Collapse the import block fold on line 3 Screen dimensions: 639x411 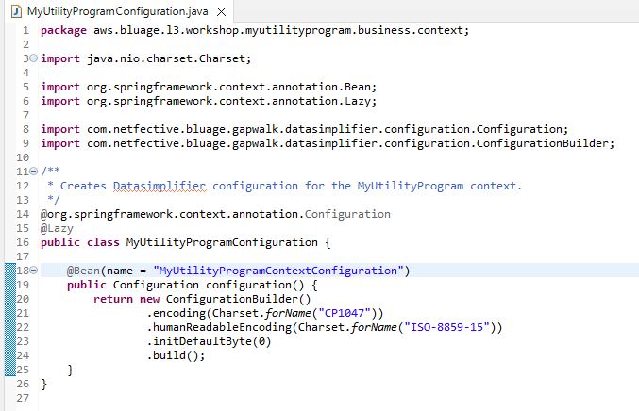click(x=34, y=58)
